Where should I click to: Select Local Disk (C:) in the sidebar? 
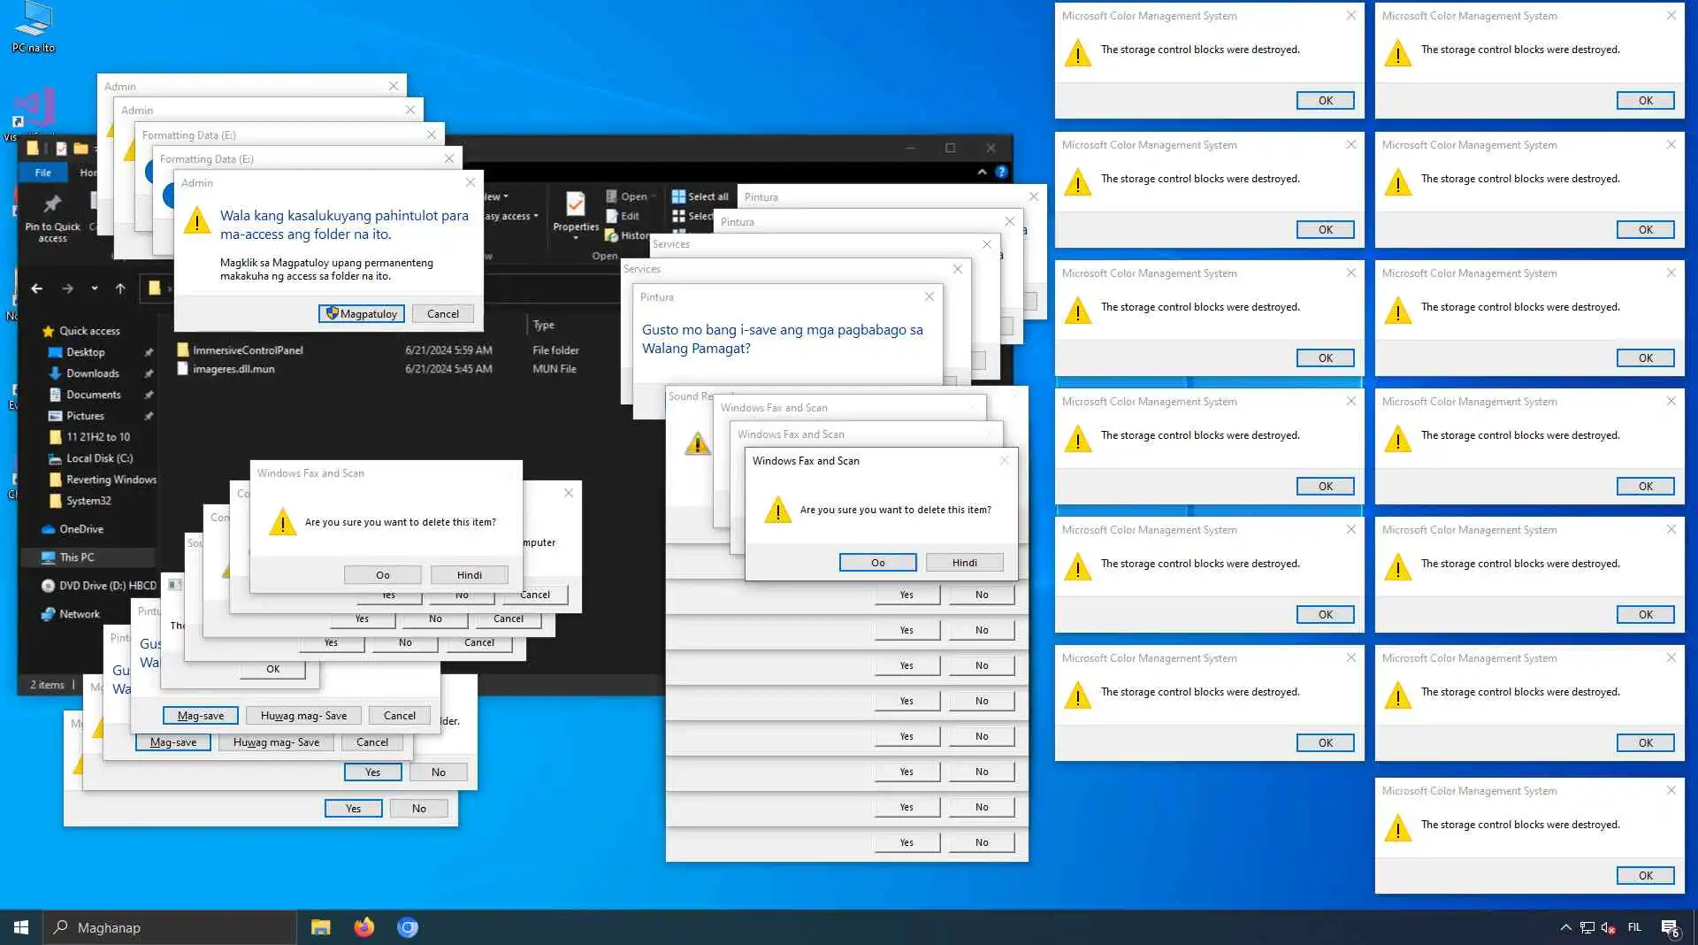(100, 458)
